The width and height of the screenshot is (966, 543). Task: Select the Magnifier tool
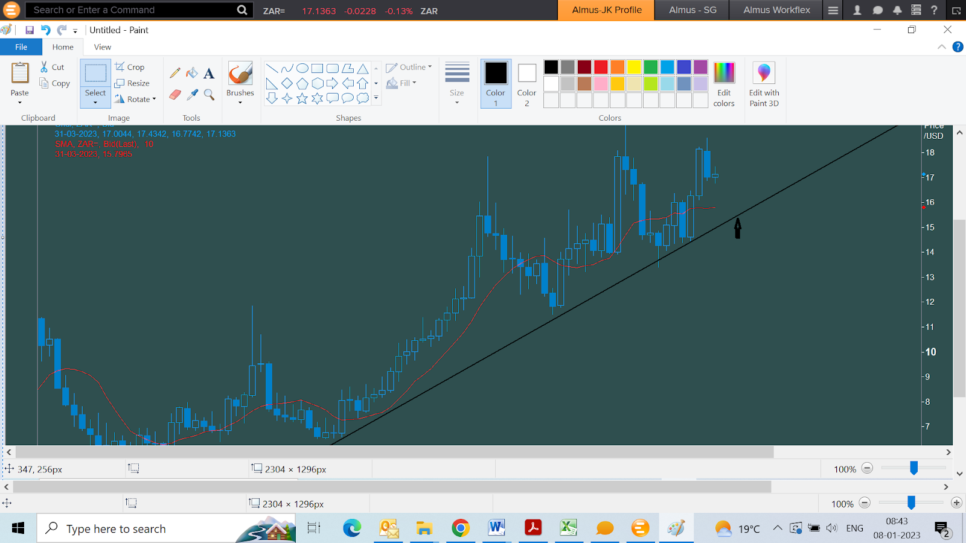coord(209,95)
